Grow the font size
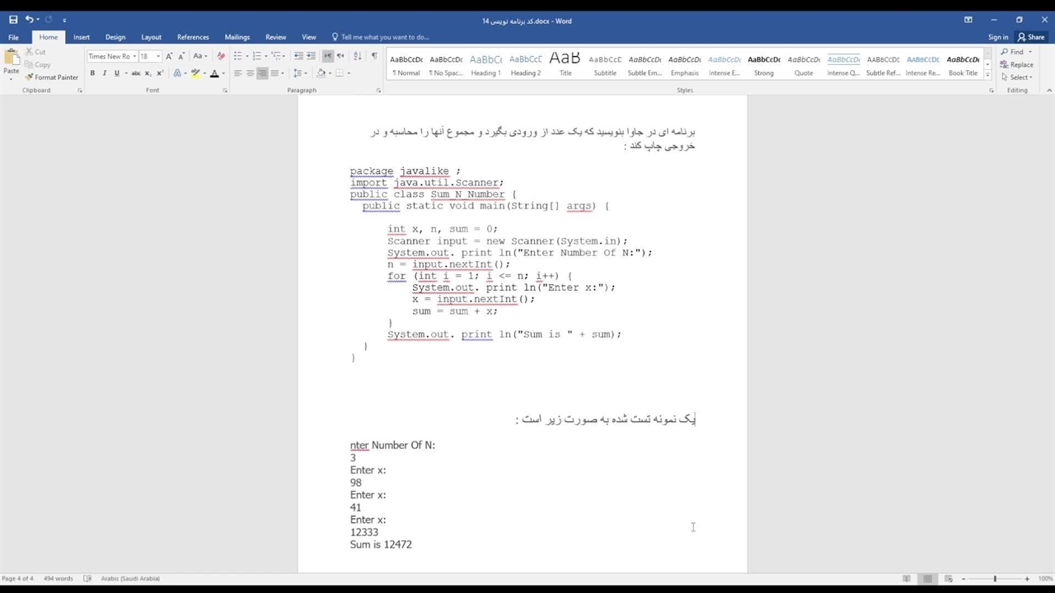1055x593 pixels. click(169, 56)
